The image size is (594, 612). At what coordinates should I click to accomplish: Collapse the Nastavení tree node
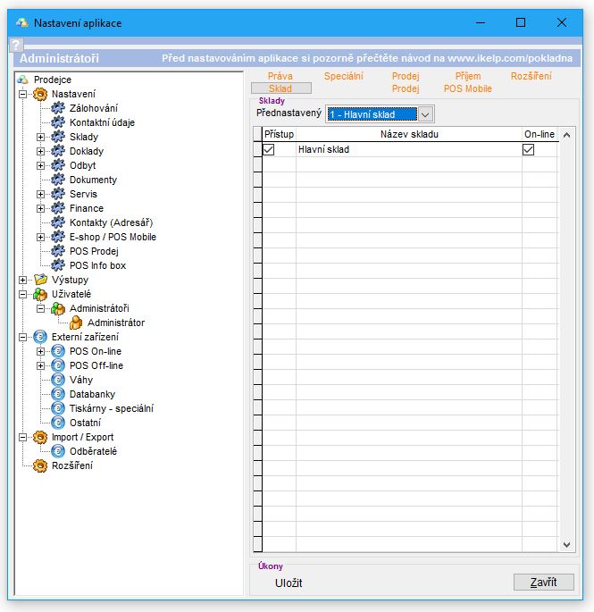coord(22,94)
